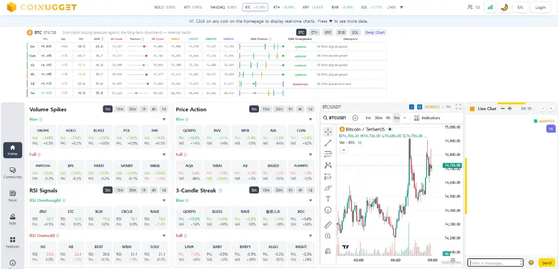
Task: Shrink Live Chat with the minus icon
Action: [x=504, y=109]
